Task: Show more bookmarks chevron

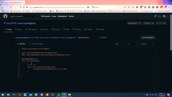Action: click(x=155, y=11)
